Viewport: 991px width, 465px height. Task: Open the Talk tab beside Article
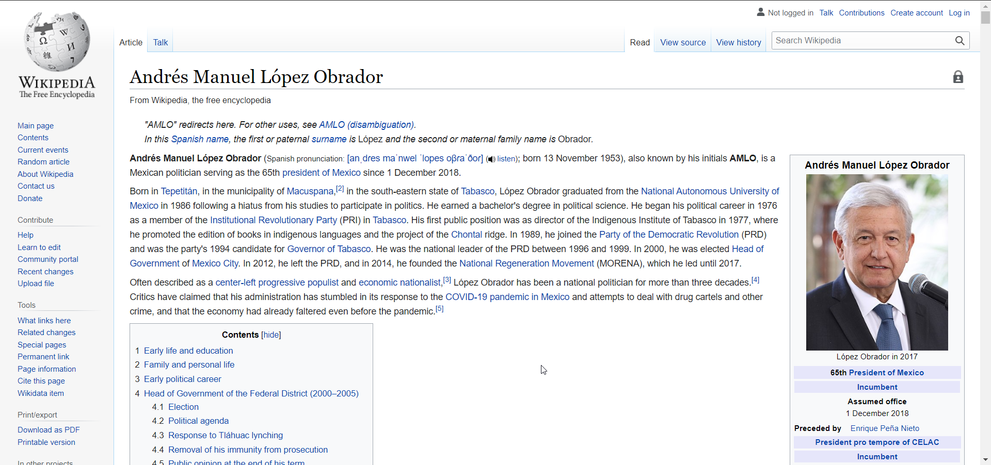coord(161,42)
